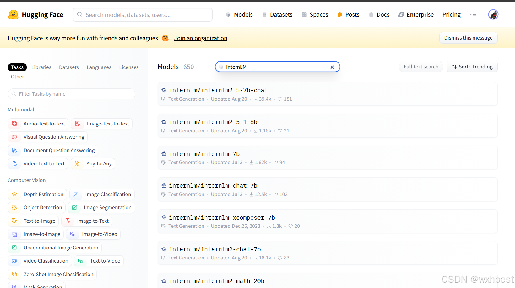The width and height of the screenshot is (515, 288).
Task: Open the internlm/internlm2-chat-7b model
Action: point(328,253)
